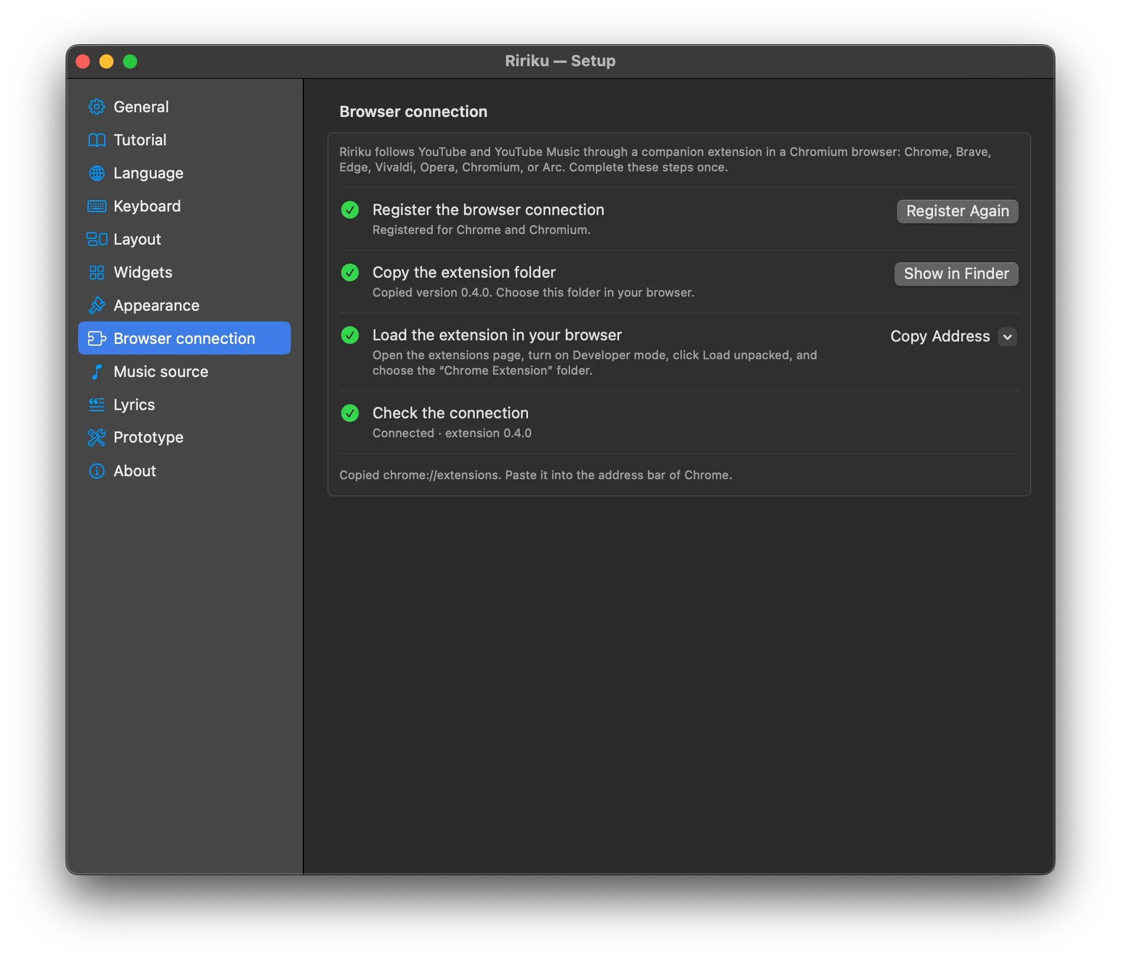
Task: Show the About page
Action: [x=184, y=471]
